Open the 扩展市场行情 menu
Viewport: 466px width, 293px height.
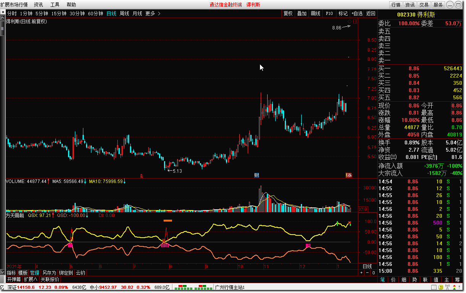coord(14,5)
